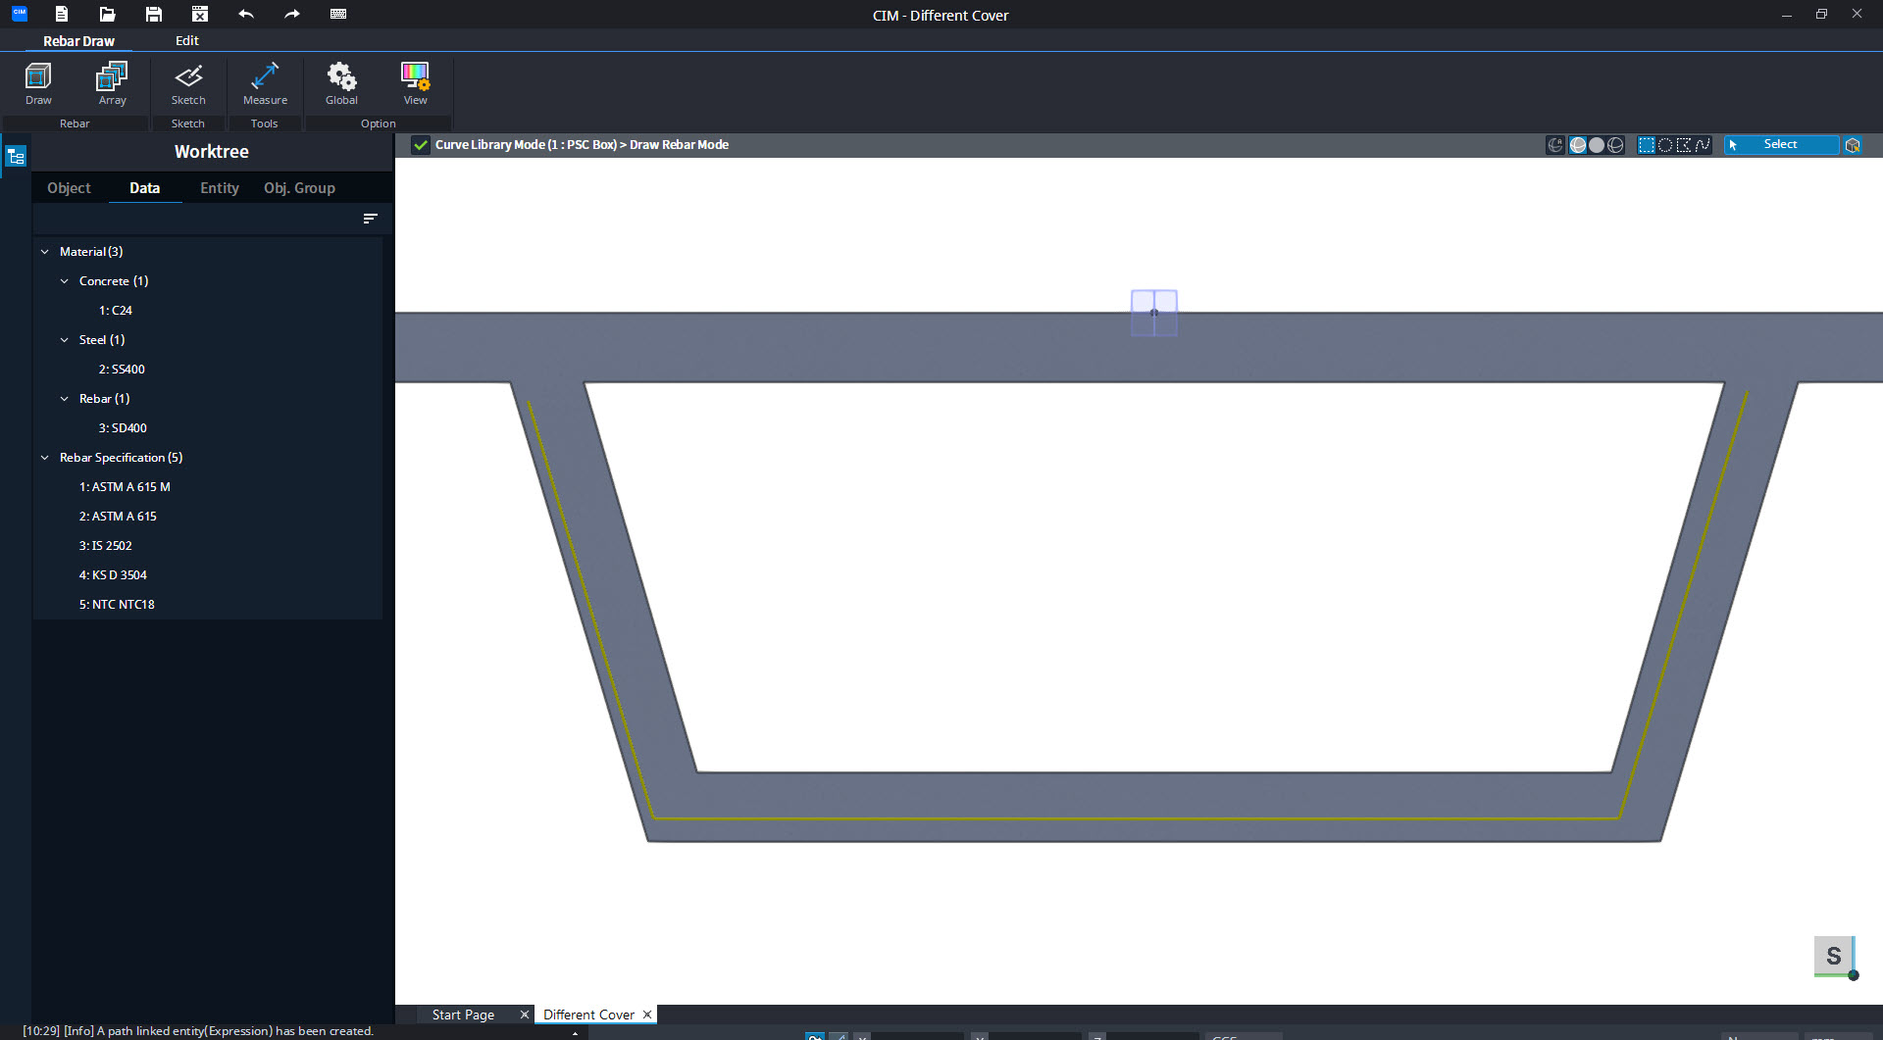The image size is (1883, 1040).
Task: Open the Data tab in Worktree
Action: point(144,188)
